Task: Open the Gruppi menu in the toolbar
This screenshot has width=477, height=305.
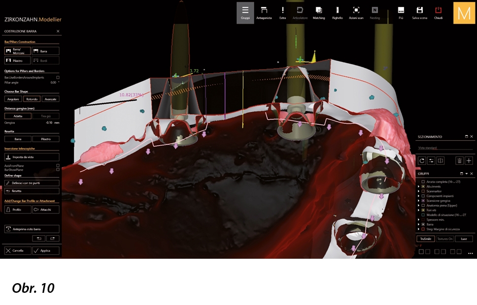Action: point(245,12)
